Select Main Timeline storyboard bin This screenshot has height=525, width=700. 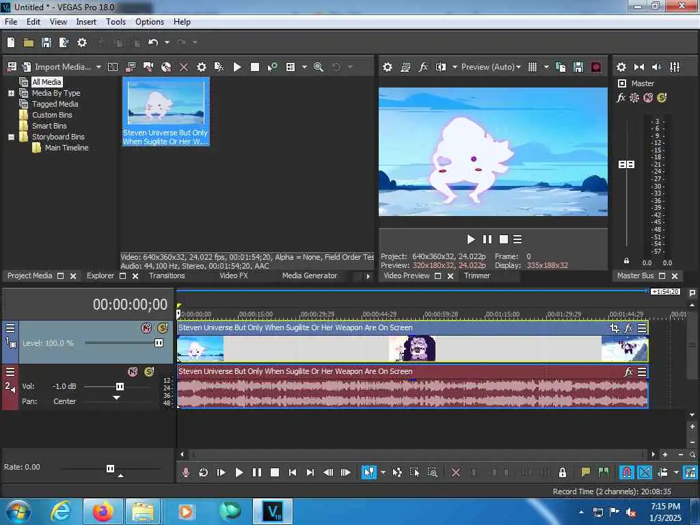pyautogui.click(x=66, y=148)
